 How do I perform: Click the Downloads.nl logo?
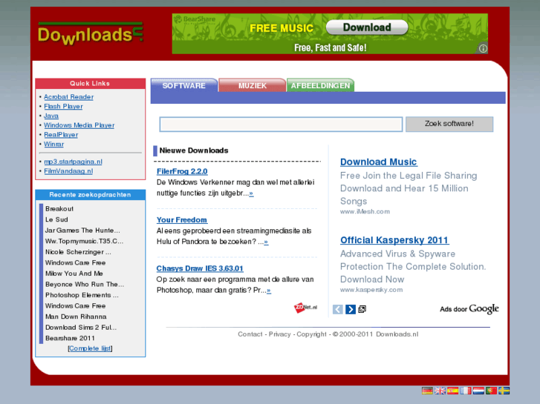91,33
